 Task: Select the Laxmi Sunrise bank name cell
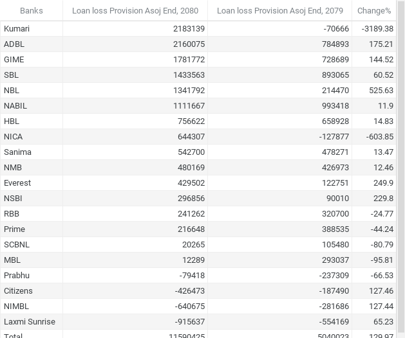[x=30, y=322]
